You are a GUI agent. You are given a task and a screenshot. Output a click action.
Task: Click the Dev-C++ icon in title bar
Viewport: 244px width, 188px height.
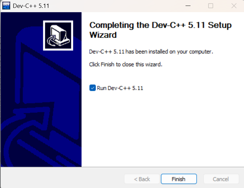(6, 6)
